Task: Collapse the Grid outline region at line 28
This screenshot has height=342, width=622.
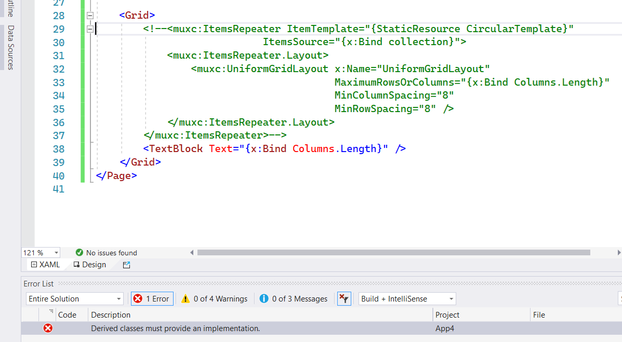Action: (89, 15)
